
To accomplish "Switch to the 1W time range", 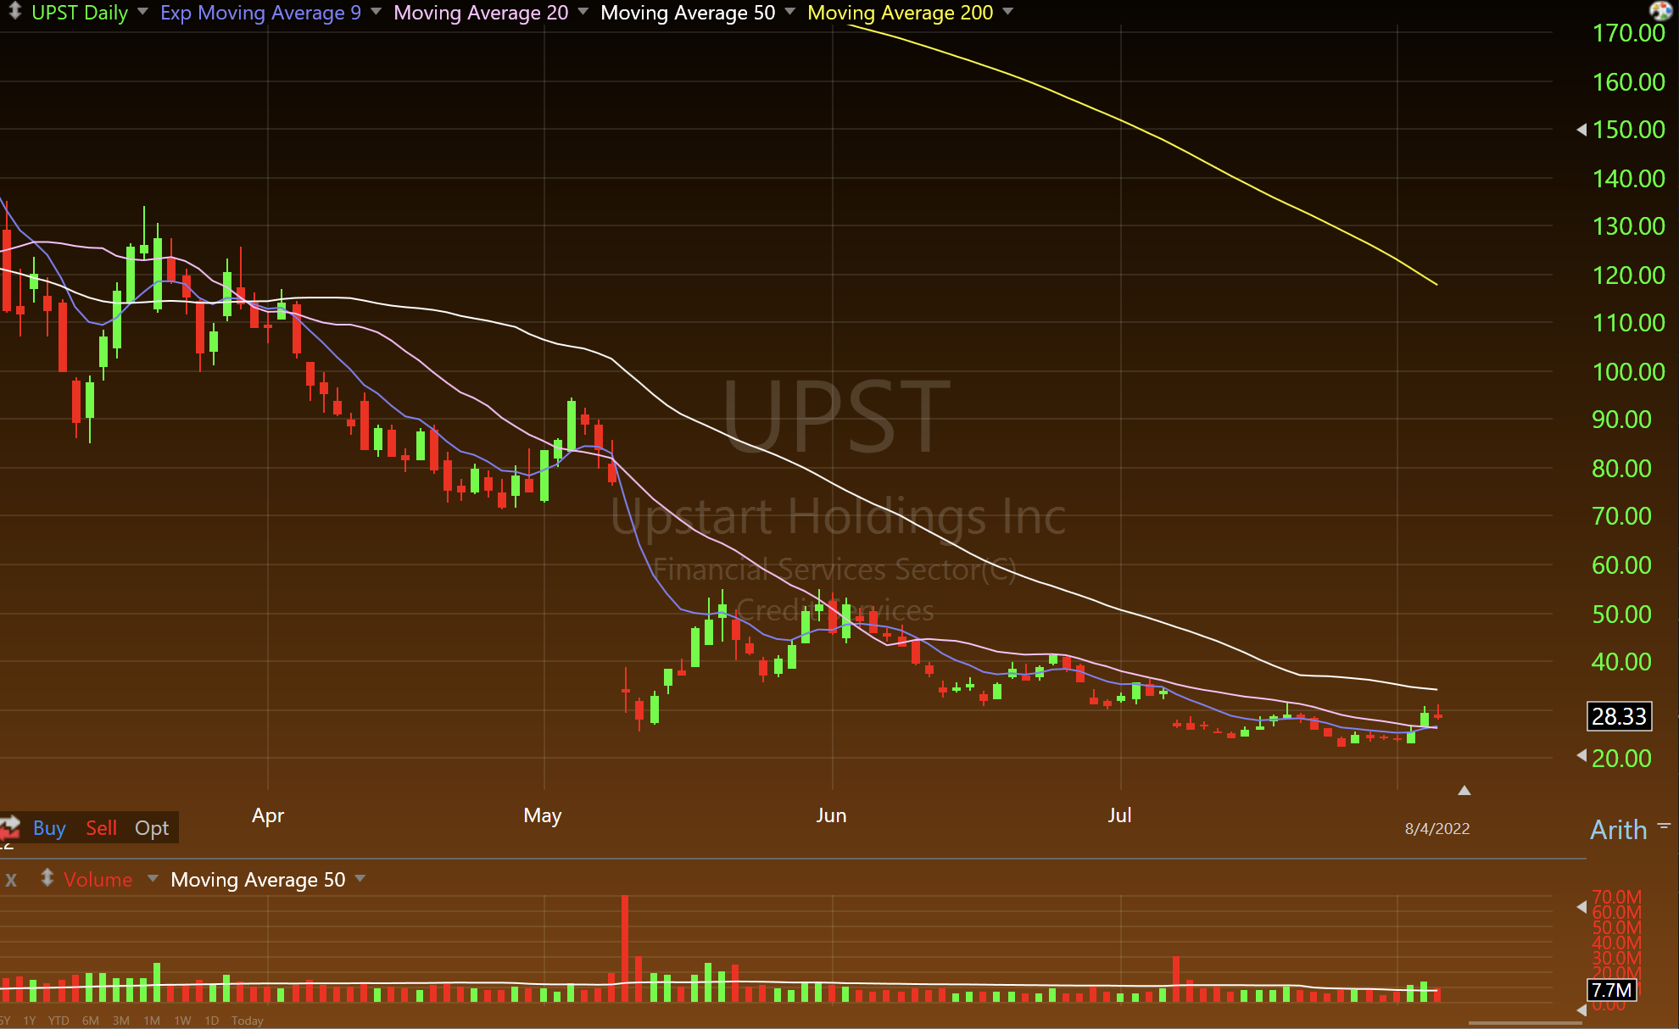I will pyautogui.click(x=182, y=1021).
